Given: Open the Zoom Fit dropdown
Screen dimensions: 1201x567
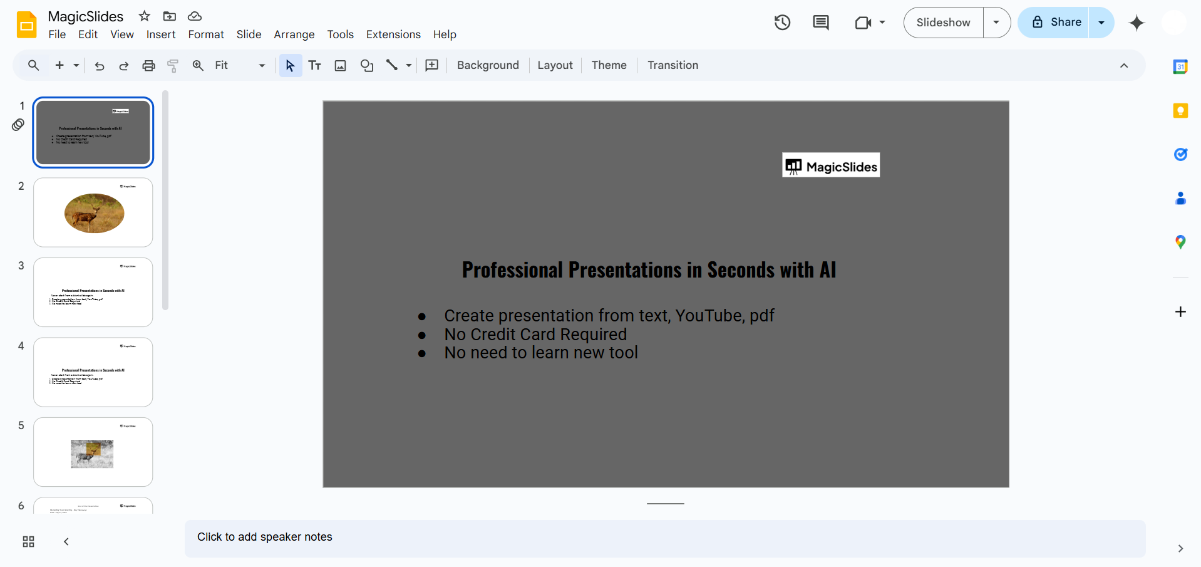Looking at the screenshot, I should pos(240,65).
